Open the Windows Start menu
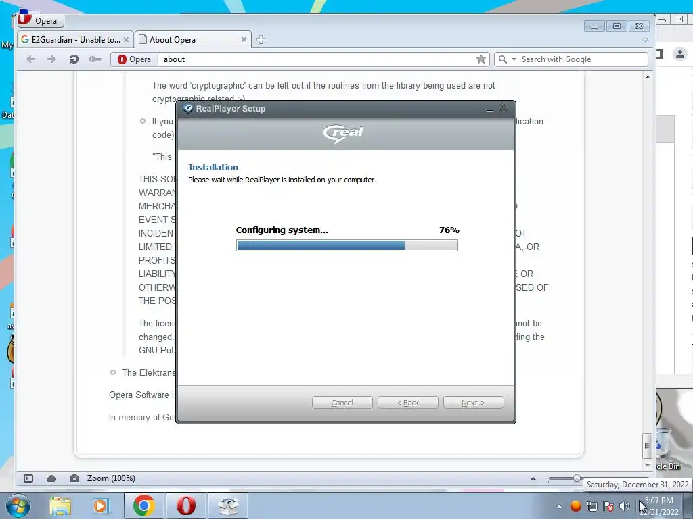Image resolution: width=693 pixels, height=519 pixels. tap(18, 505)
